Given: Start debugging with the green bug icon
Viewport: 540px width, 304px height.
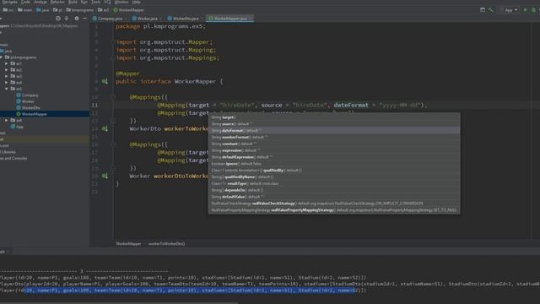Looking at the screenshot, I should (533, 10).
